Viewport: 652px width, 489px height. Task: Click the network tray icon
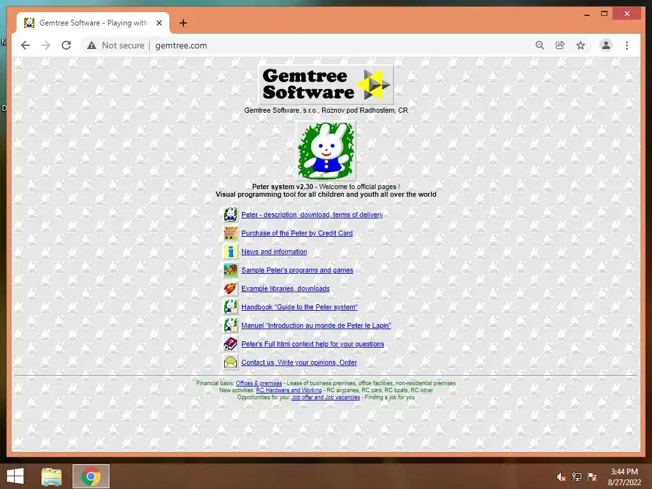[577, 477]
